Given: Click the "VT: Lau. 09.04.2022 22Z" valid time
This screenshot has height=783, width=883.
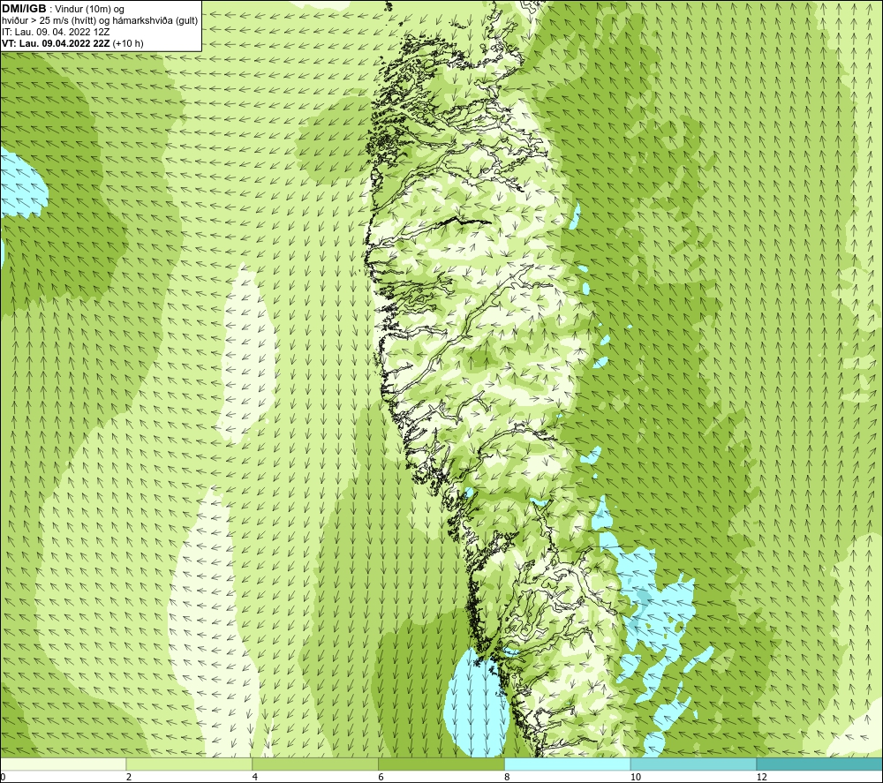Looking at the screenshot, I should click(56, 43).
